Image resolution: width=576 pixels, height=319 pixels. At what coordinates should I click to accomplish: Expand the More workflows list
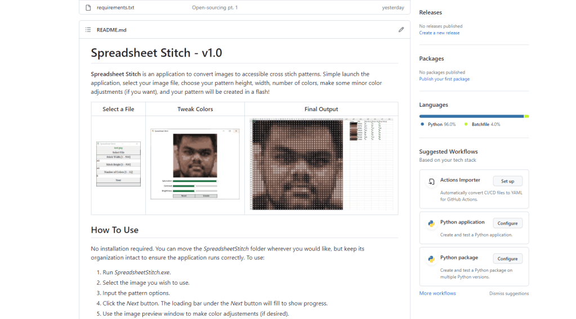point(437,293)
